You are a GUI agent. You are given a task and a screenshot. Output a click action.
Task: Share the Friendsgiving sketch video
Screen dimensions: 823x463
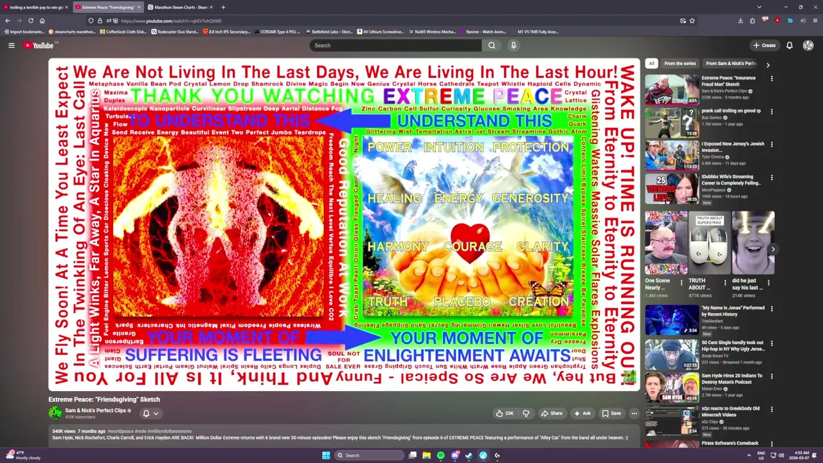(552, 413)
